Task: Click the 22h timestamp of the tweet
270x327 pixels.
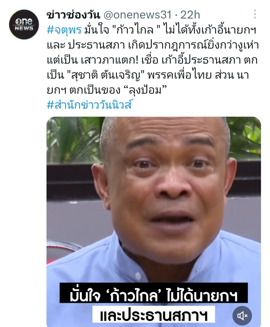Action: [x=190, y=15]
